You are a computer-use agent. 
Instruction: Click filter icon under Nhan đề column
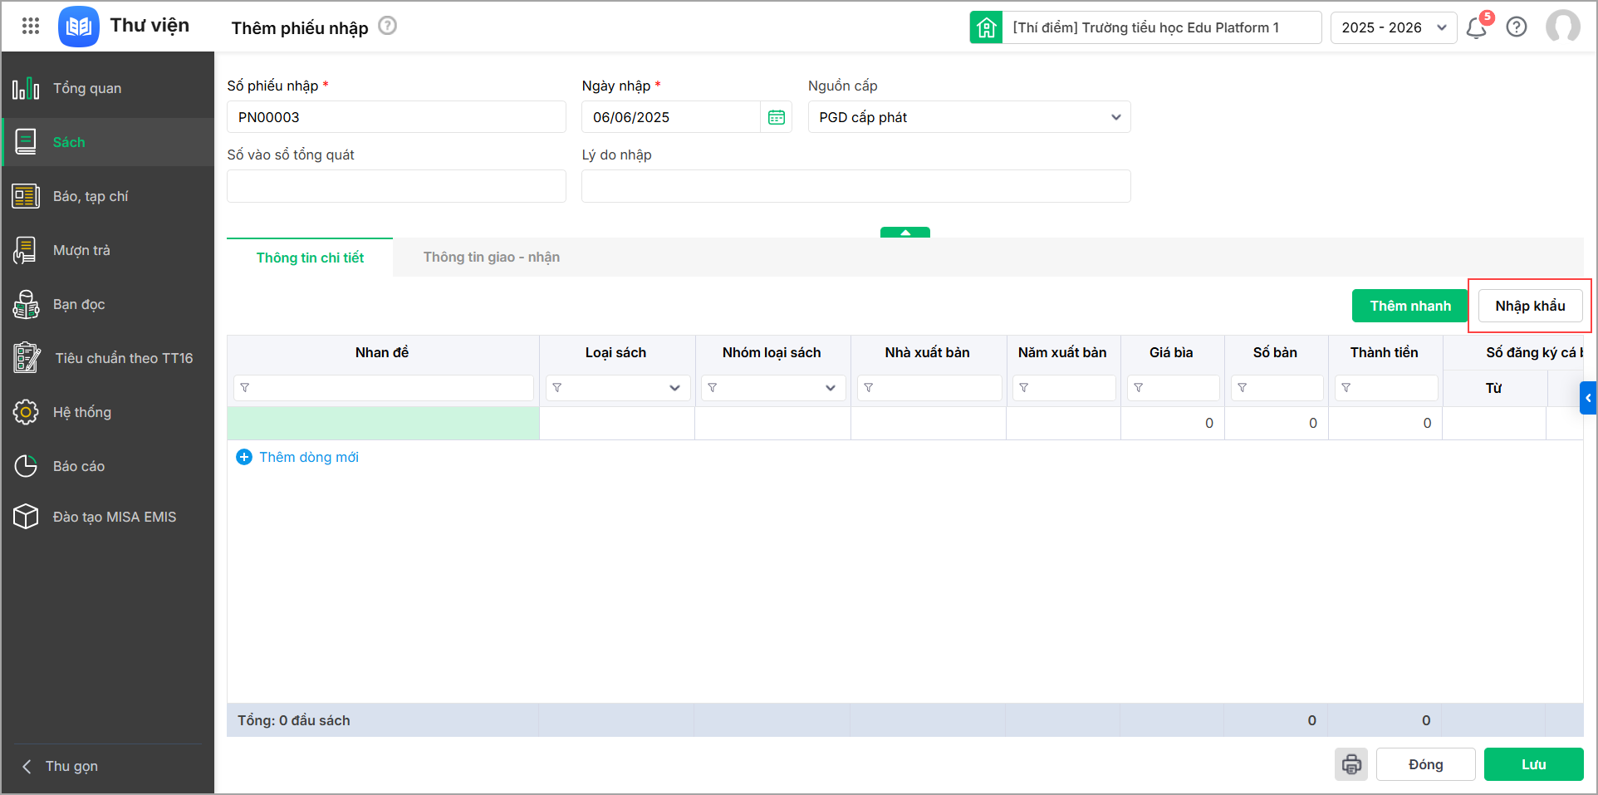click(245, 388)
